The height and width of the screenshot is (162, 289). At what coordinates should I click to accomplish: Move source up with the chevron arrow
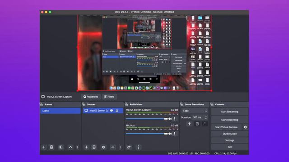113,147
